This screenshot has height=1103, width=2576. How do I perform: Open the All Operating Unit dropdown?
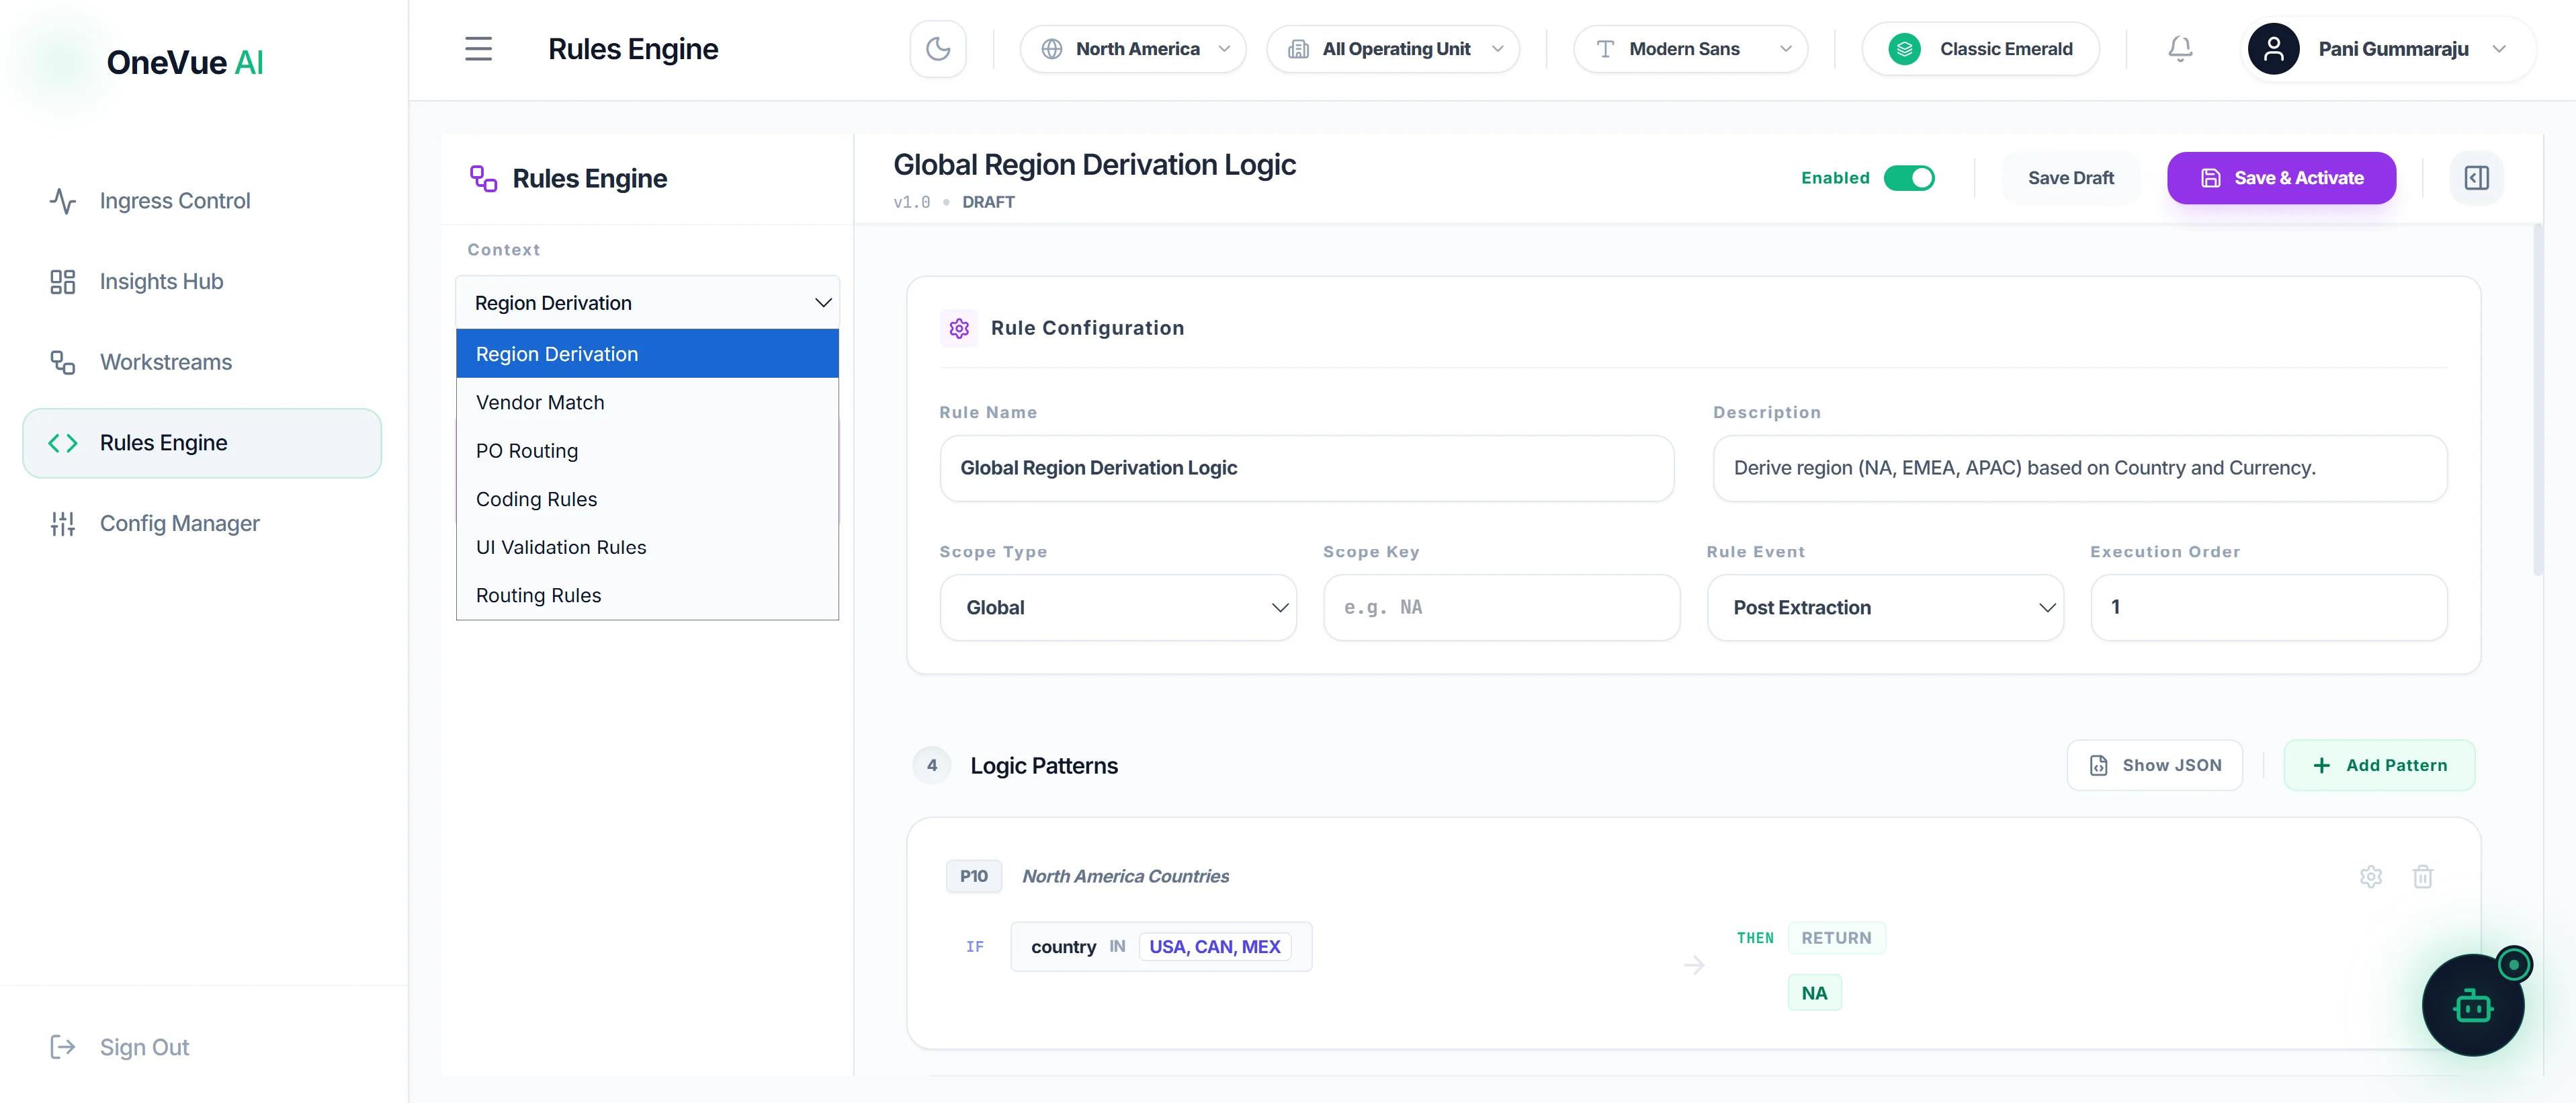(x=1393, y=49)
